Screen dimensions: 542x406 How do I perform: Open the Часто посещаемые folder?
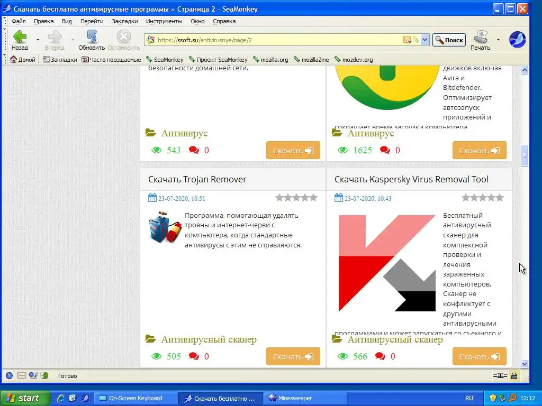tap(111, 59)
